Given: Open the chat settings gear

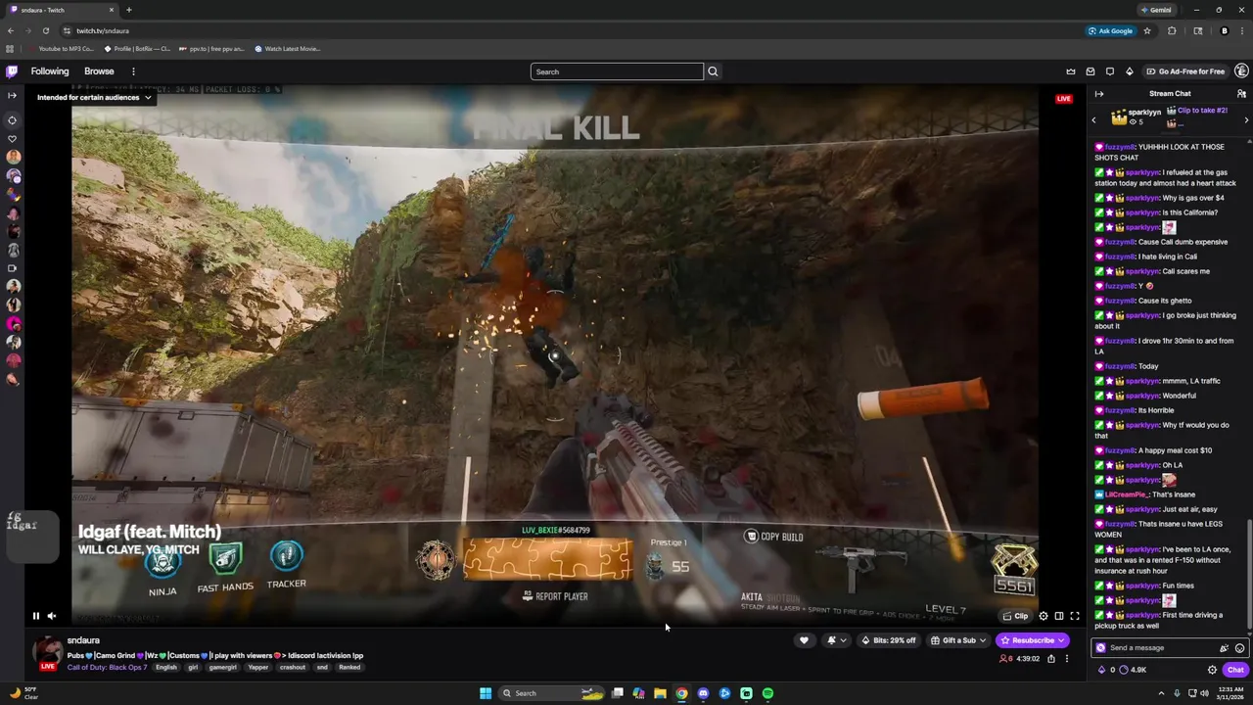Looking at the screenshot, I should (x=1212, y=670).
